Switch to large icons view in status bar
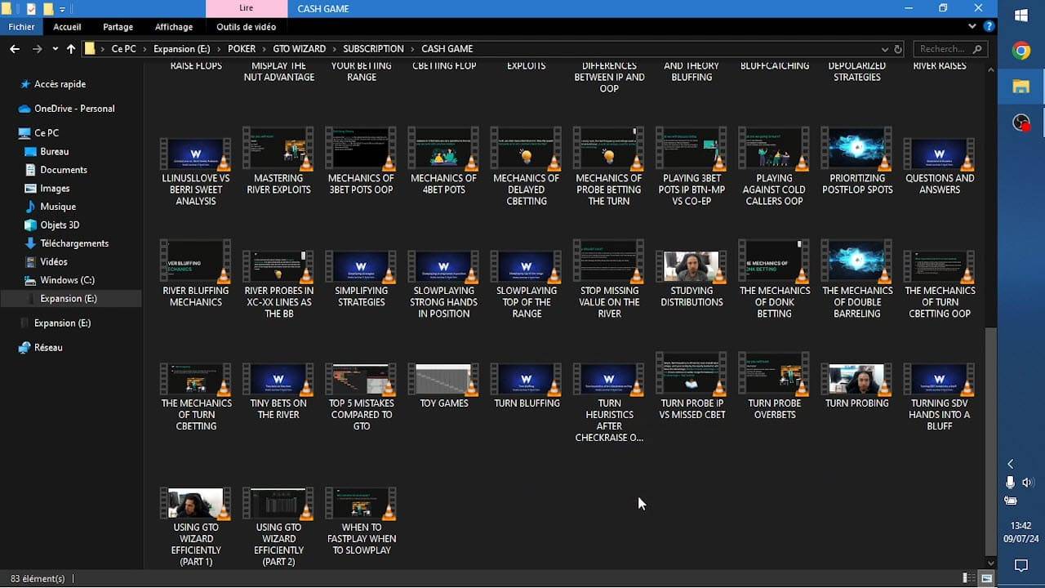 986,578
